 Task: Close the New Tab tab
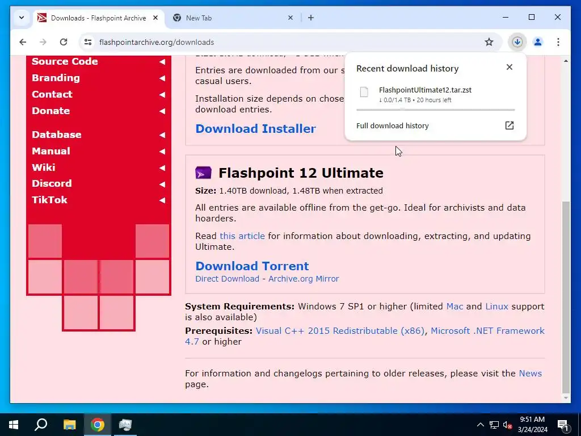pyautogui.click(x=290, y=18)
